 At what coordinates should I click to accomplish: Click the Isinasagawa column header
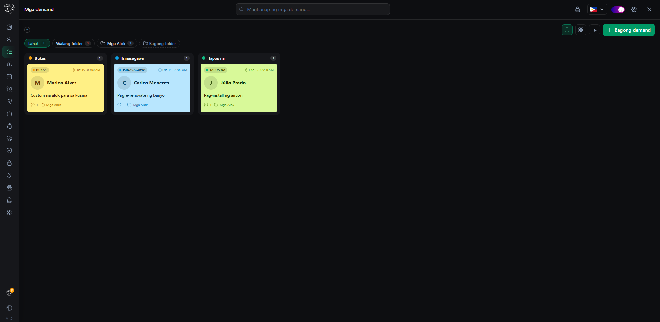click(x=152, y=58)
